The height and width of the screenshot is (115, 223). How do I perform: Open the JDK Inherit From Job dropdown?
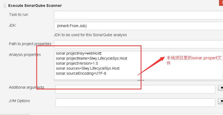pos(138,26)
